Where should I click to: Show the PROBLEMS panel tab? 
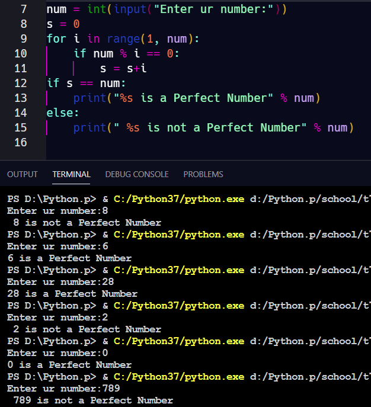click(x=203, y=174)
